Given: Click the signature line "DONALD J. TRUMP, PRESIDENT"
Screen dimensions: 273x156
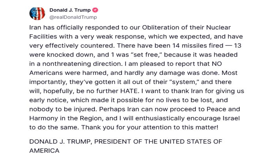Looking at the screenshot, I should (x=126, y=142).
